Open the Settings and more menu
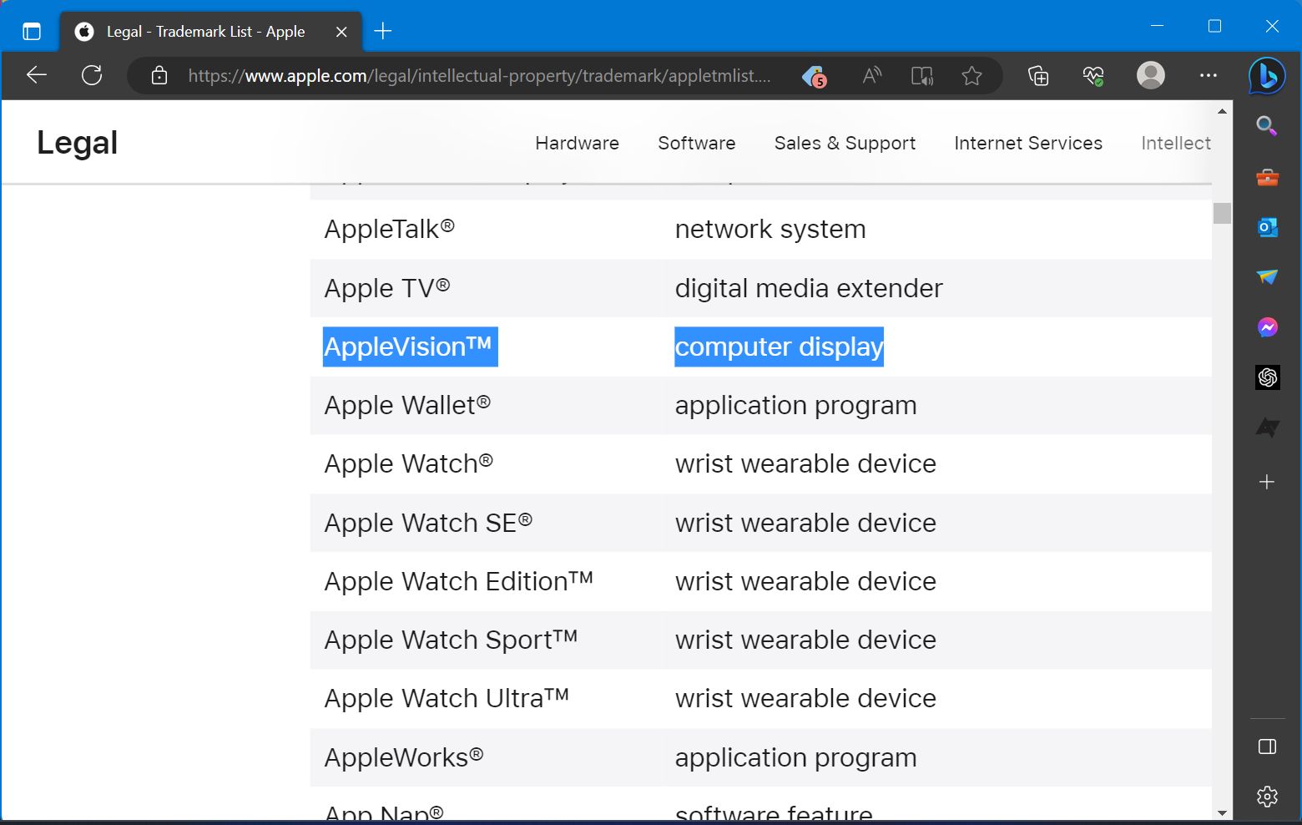1302x825 pixels. click(1208, 76)
